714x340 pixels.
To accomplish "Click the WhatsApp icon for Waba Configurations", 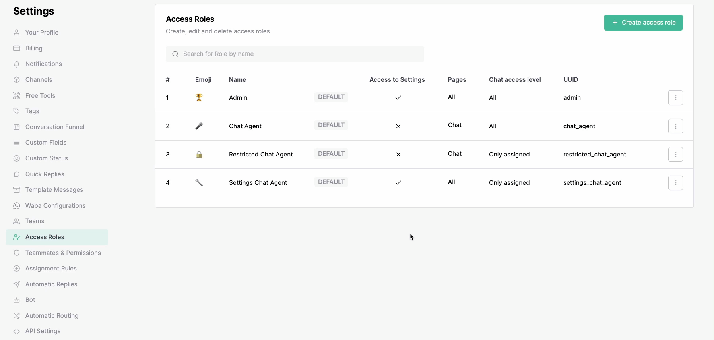I will [17, 206].
